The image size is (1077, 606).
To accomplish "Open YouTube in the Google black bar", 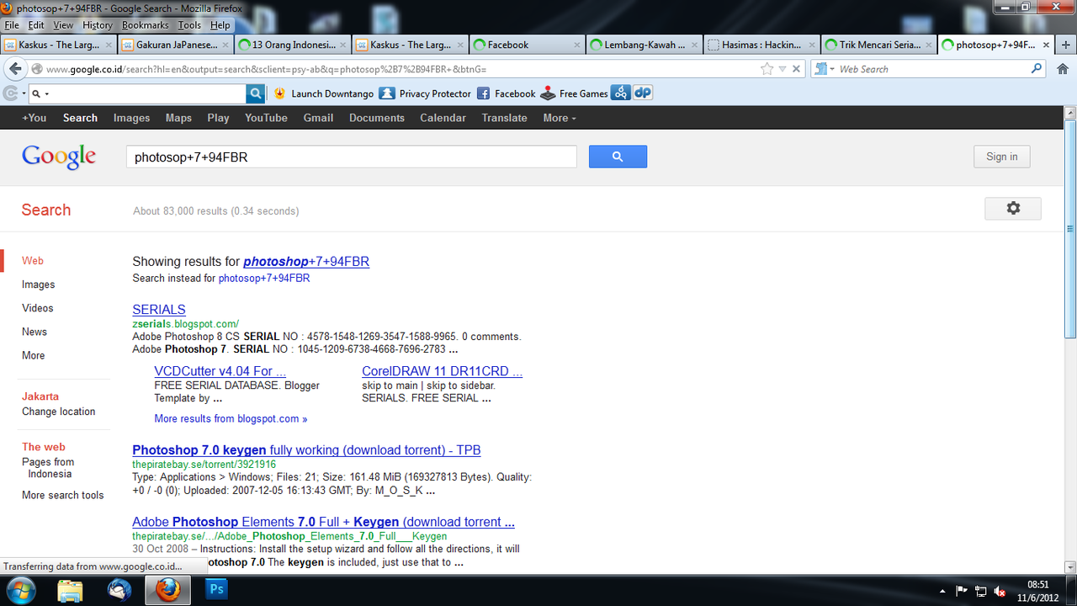I will [266, 118].
